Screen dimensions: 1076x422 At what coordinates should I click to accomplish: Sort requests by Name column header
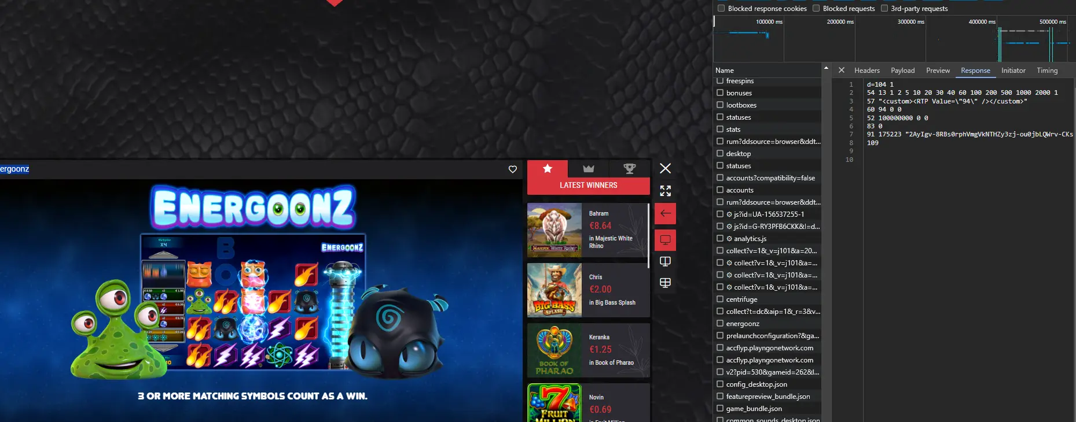point(725,71)
